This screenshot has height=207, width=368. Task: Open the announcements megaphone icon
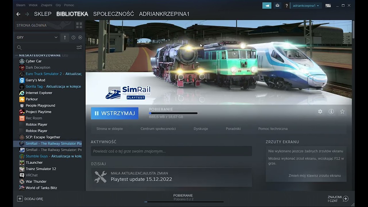coord(267,5)
